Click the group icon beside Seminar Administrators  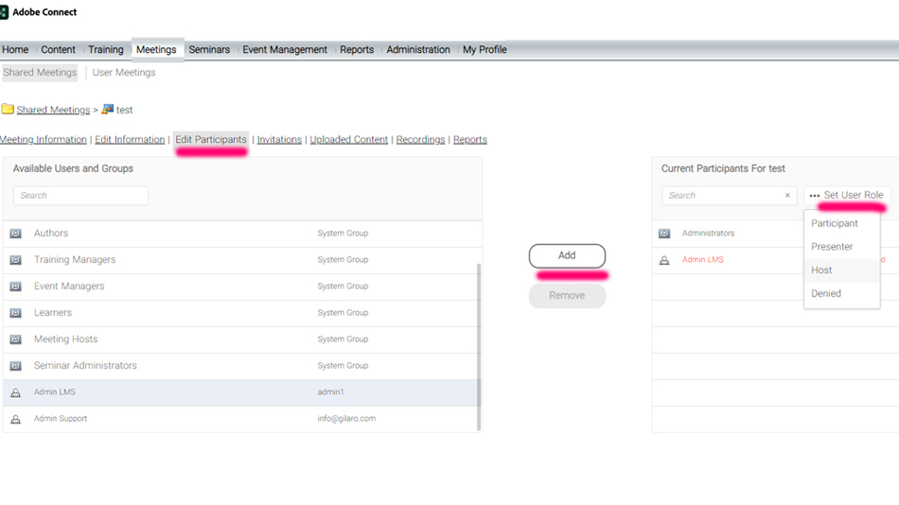point(15,366)
